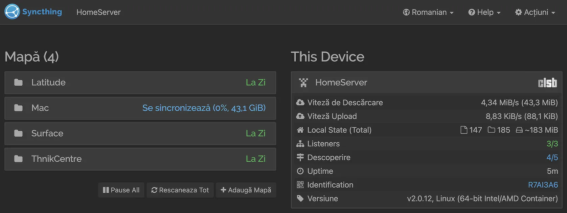The image size is (567, 213).
Task: Click the HomeServer device identicon
Action: point(303,82)
